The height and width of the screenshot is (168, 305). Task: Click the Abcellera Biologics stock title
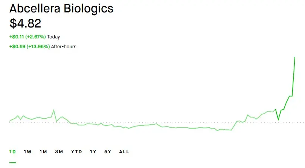(x=61, y=9)
